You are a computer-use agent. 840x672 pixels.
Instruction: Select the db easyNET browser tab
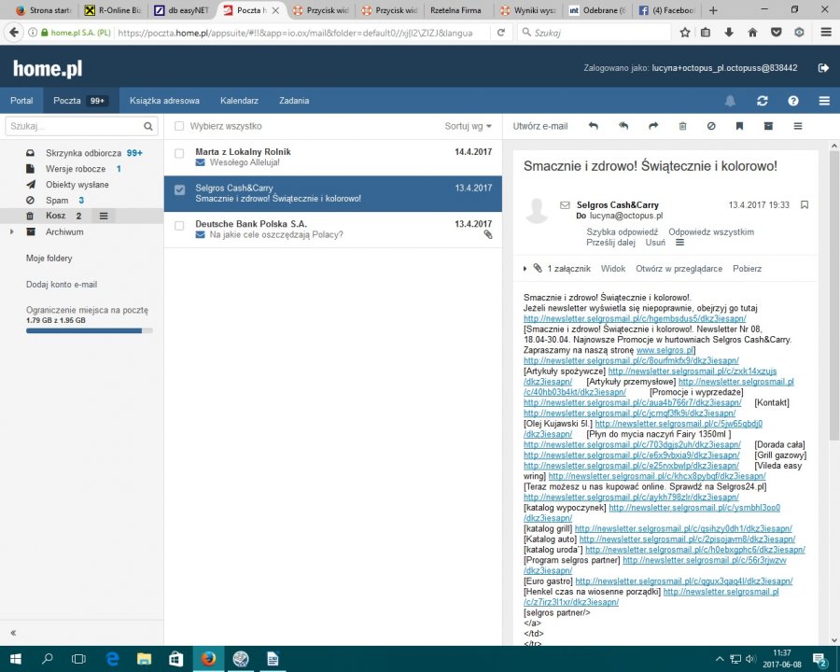click(182, 10)
